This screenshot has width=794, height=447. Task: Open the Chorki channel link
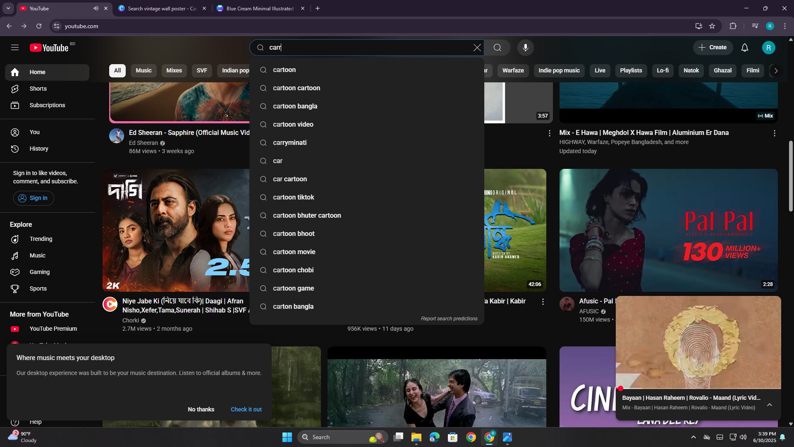coord(131,320)
